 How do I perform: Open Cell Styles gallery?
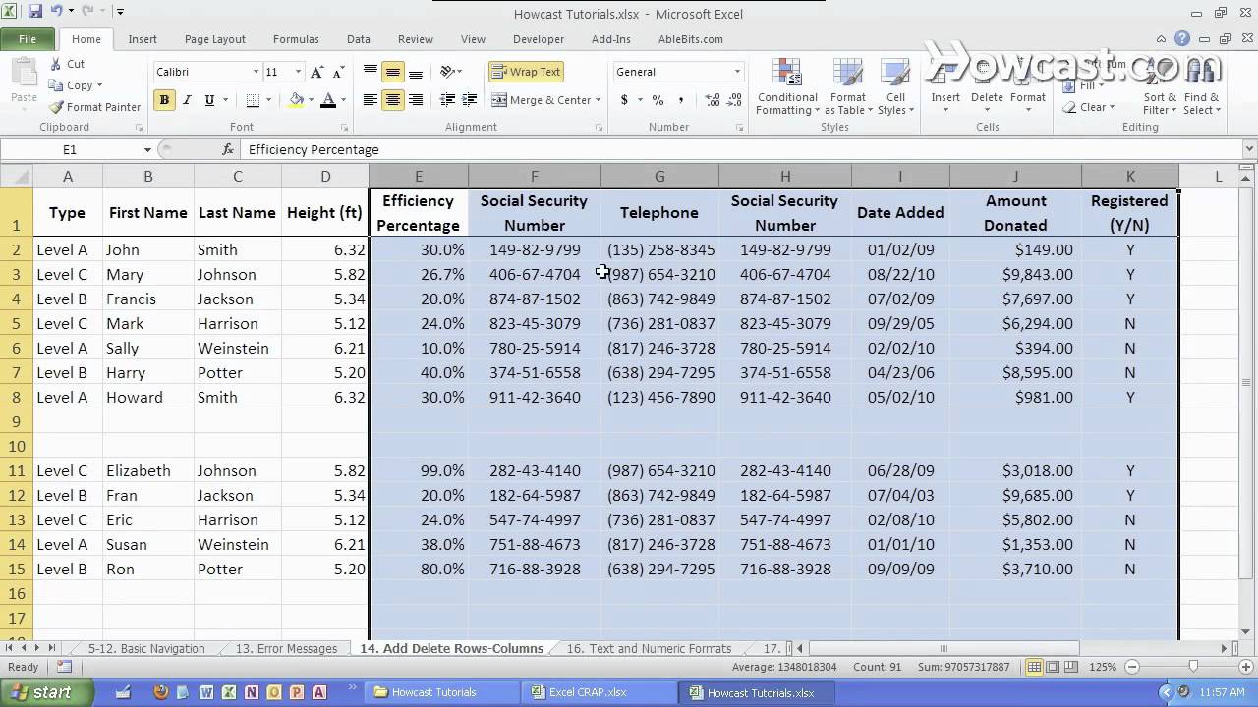click(895, 87)
